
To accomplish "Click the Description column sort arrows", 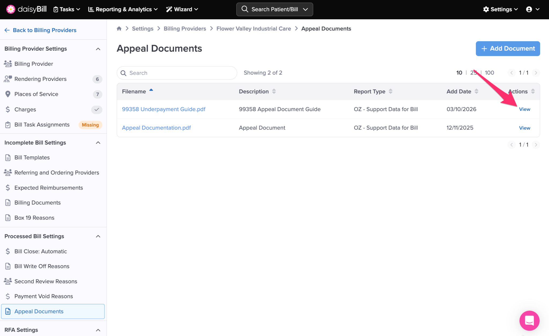I will (x=274, y=92).
